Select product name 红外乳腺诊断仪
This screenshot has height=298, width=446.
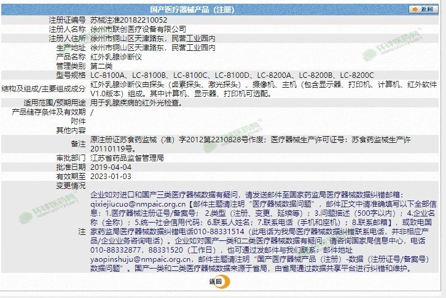116,57
